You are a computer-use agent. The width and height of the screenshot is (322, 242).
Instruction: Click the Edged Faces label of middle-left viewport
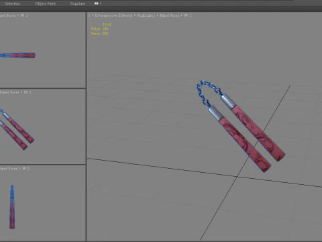9,92
